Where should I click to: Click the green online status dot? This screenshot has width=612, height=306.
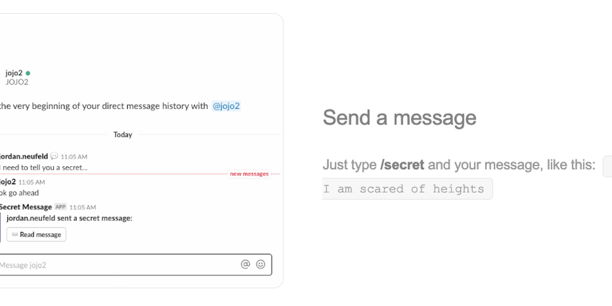(x=28, y=73)
